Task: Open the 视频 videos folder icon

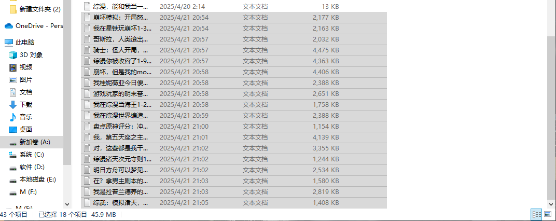Action: pos(13,67)
